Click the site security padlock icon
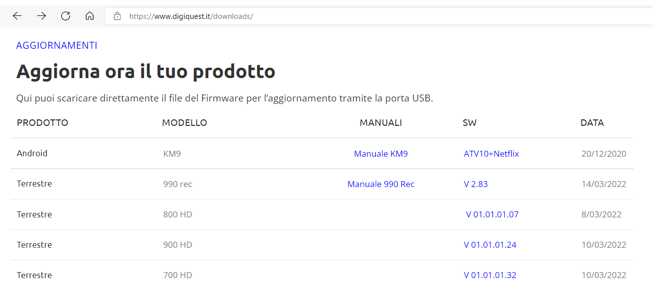 click(117, 16)
